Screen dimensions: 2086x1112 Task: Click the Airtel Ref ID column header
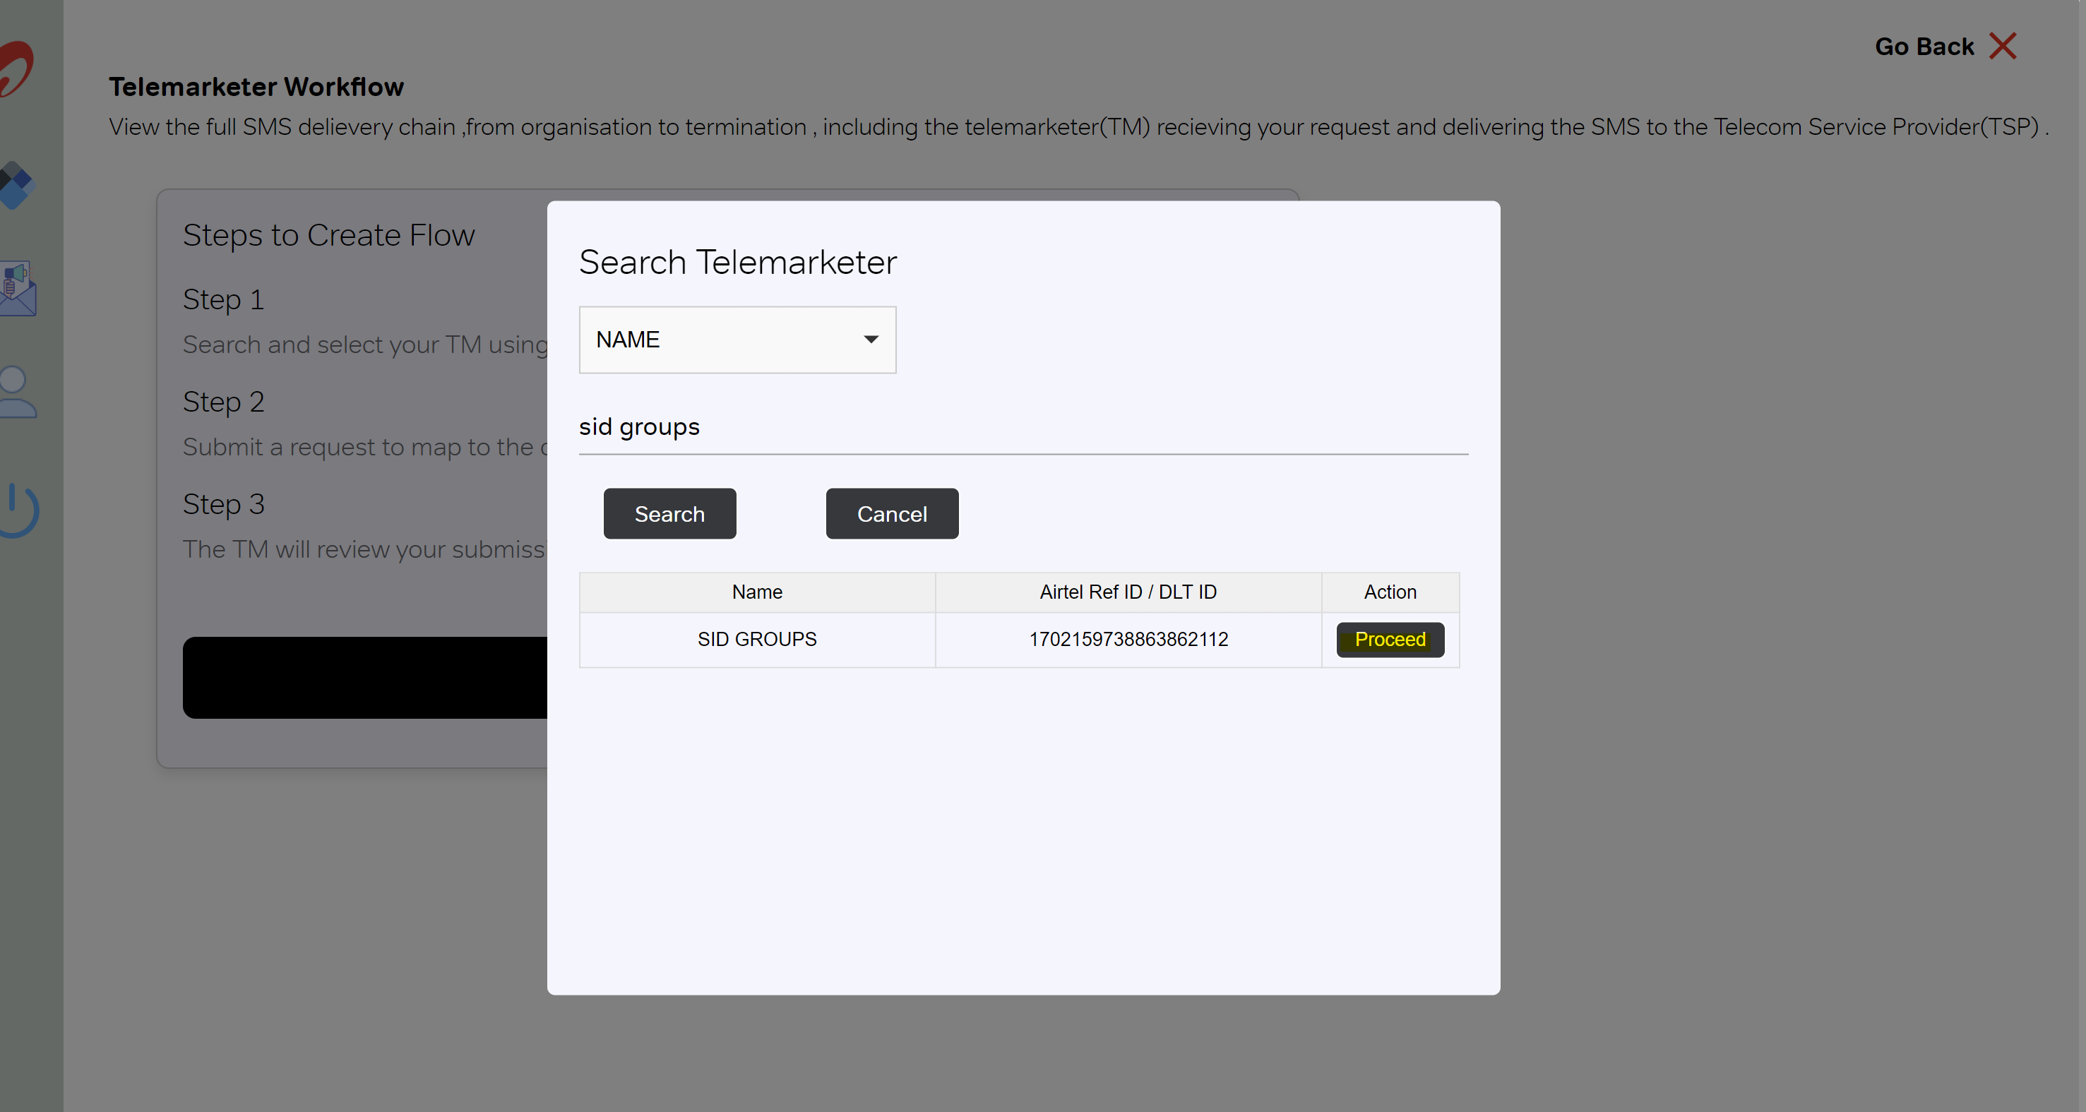(1128, 592)
